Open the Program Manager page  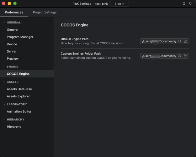click(27, 37)
